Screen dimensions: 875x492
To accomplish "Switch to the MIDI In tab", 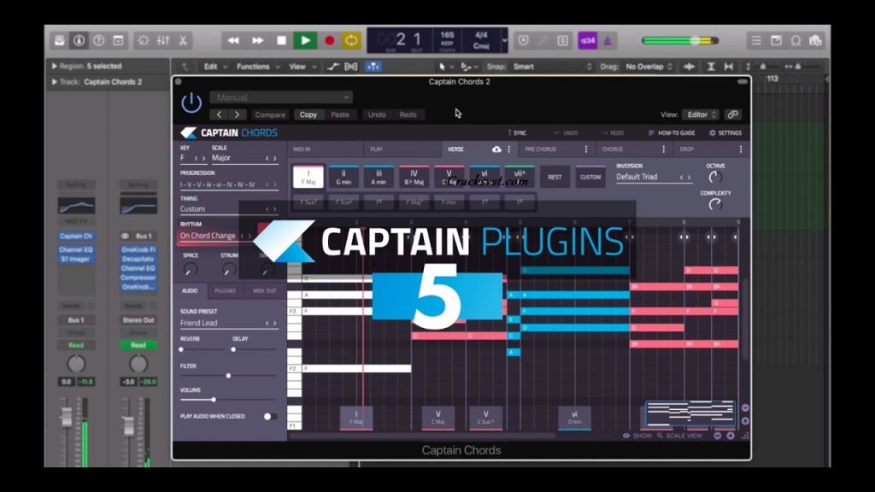I will pos(326,149).
